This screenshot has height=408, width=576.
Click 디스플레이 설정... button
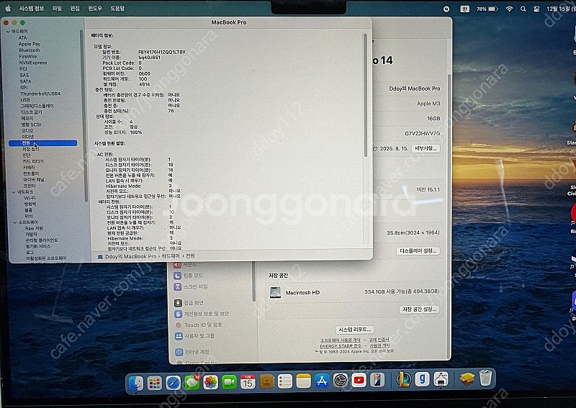[x=418, y=251]
